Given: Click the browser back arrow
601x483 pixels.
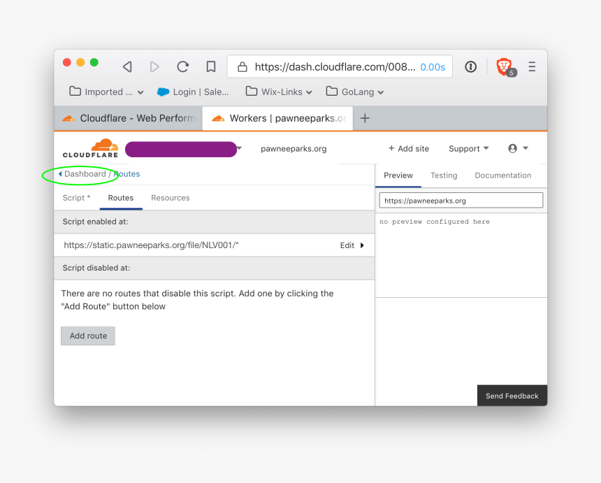Looking at the screenshot, I should 127,66.
